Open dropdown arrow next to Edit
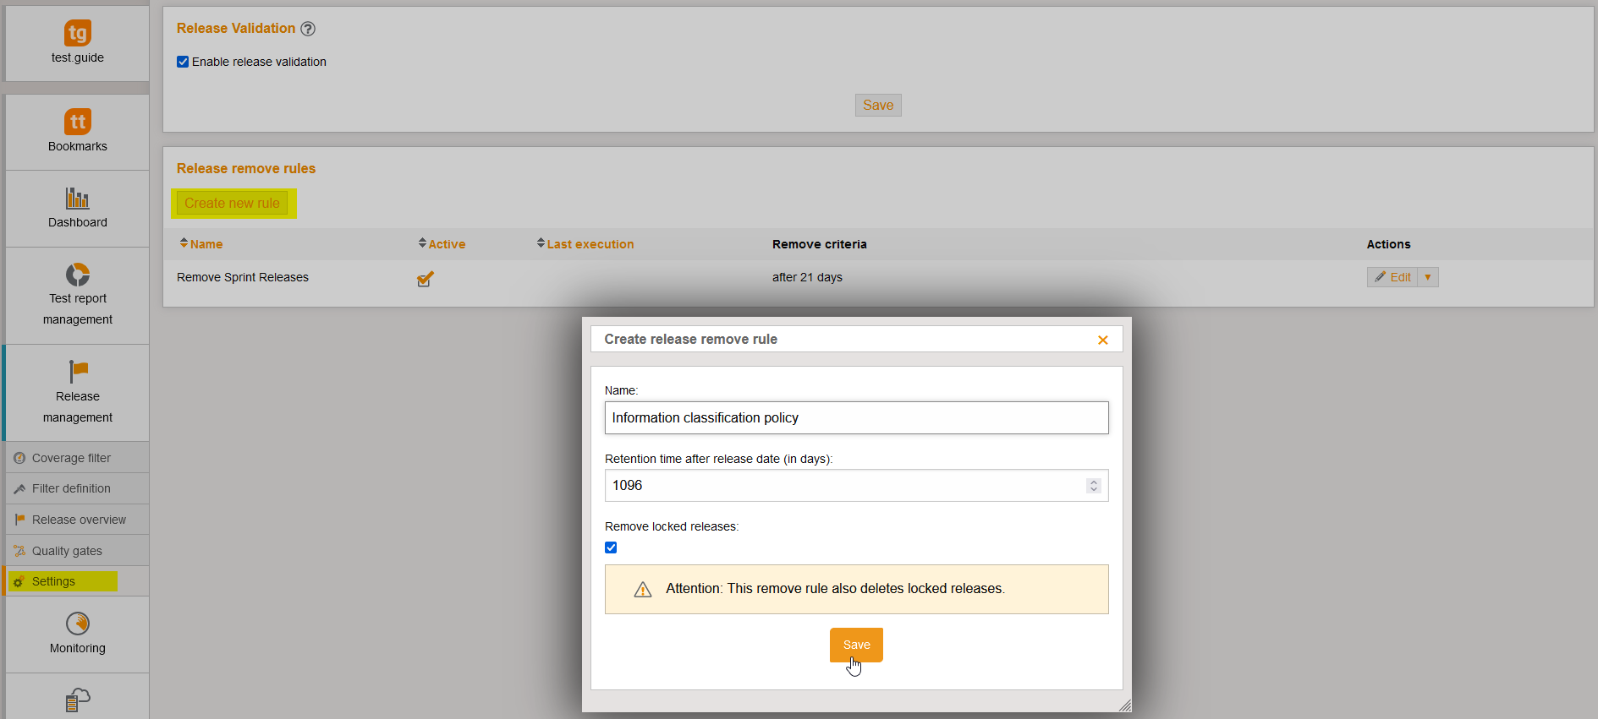The height and width of the screenshot is (719, 1598). [1428, 277]
